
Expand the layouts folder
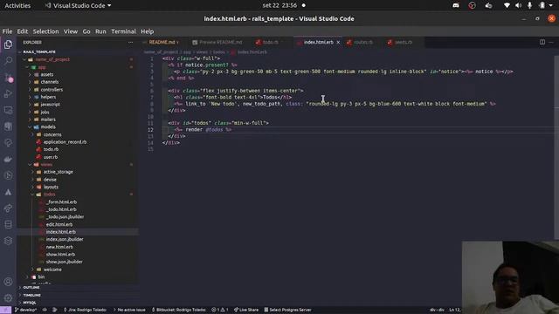pyautogui.click(x=51, y=187)
